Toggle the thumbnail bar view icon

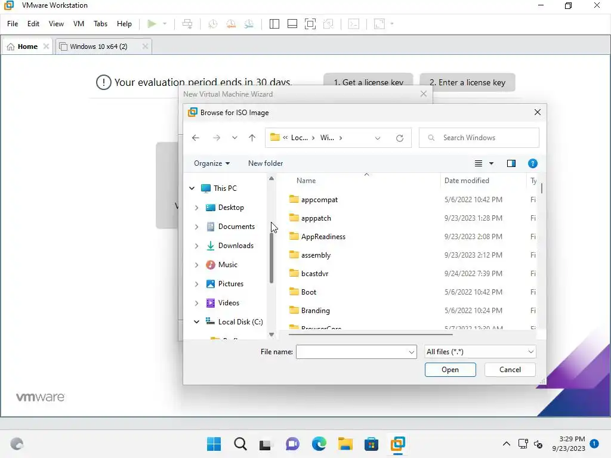[x=292, y=24]
